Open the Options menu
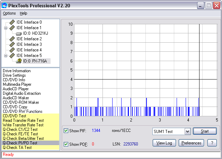Viewport: 222px width, 159px height. 9,13
